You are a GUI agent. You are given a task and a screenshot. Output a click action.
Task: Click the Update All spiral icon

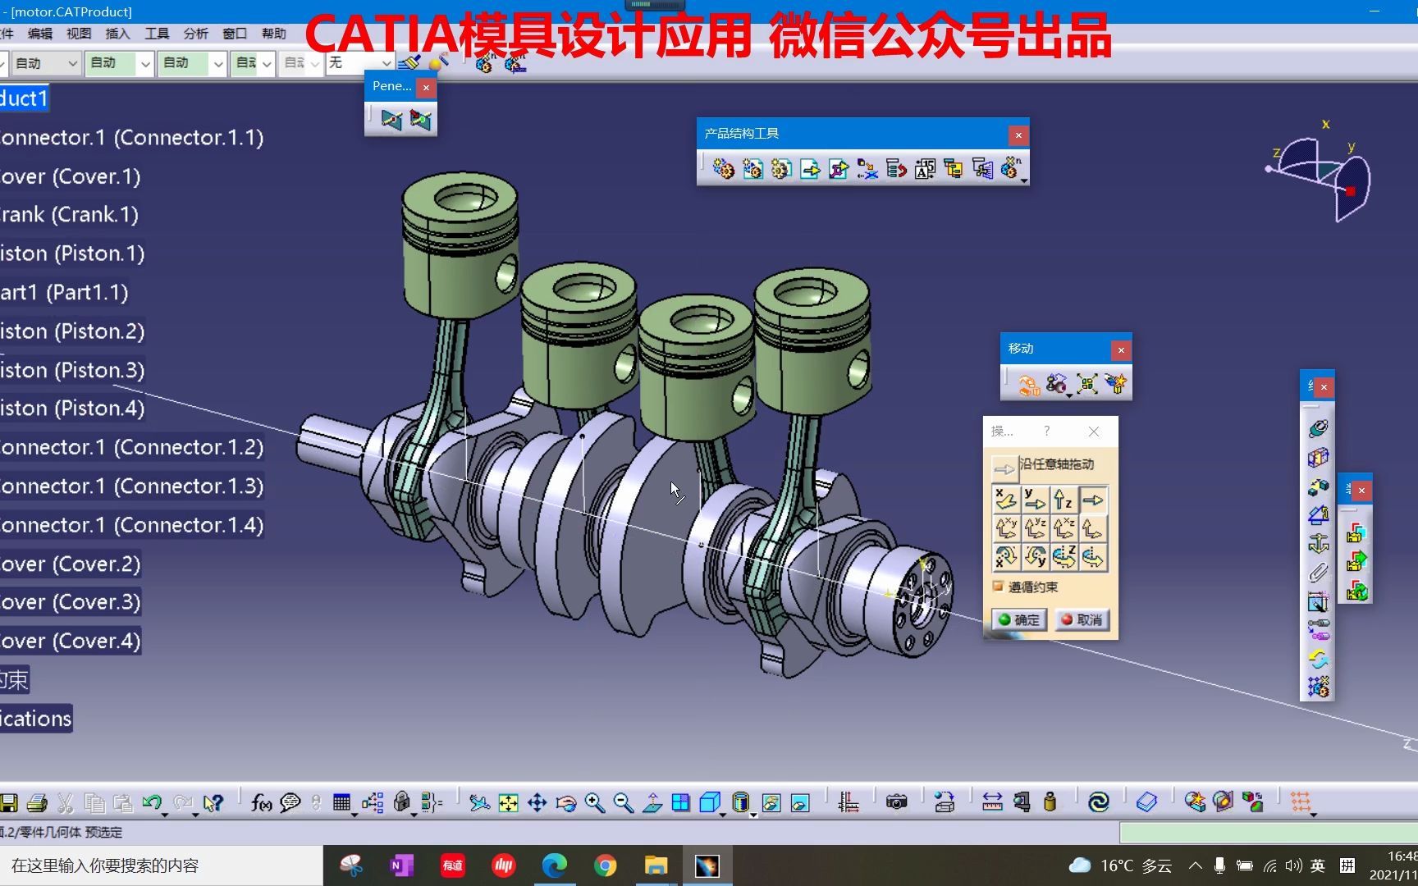[1098, 802]
